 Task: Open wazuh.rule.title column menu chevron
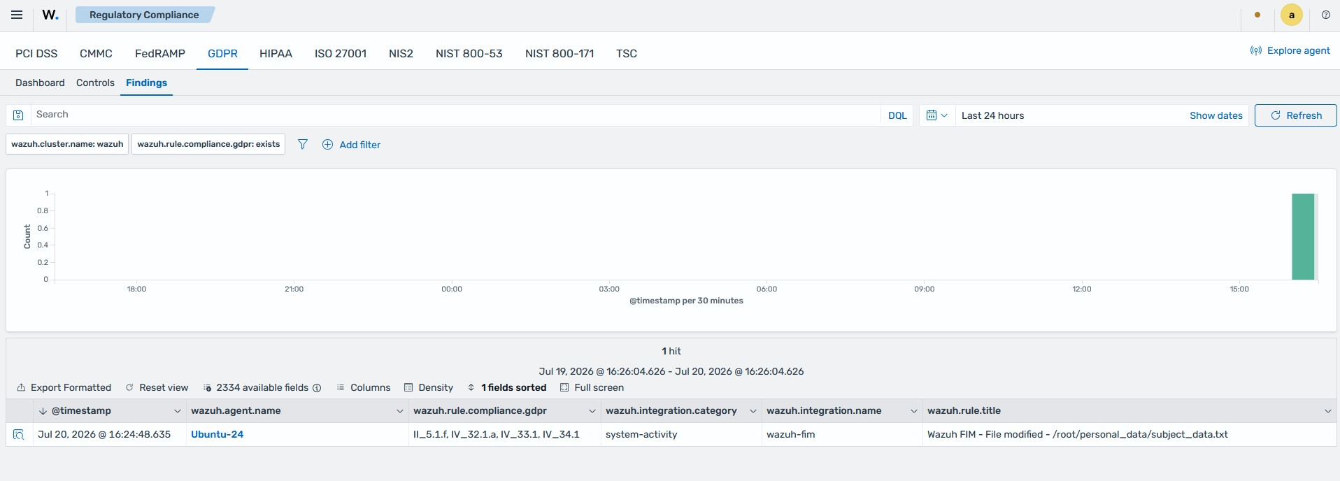pyautogui.click(x=1327, y=411)
